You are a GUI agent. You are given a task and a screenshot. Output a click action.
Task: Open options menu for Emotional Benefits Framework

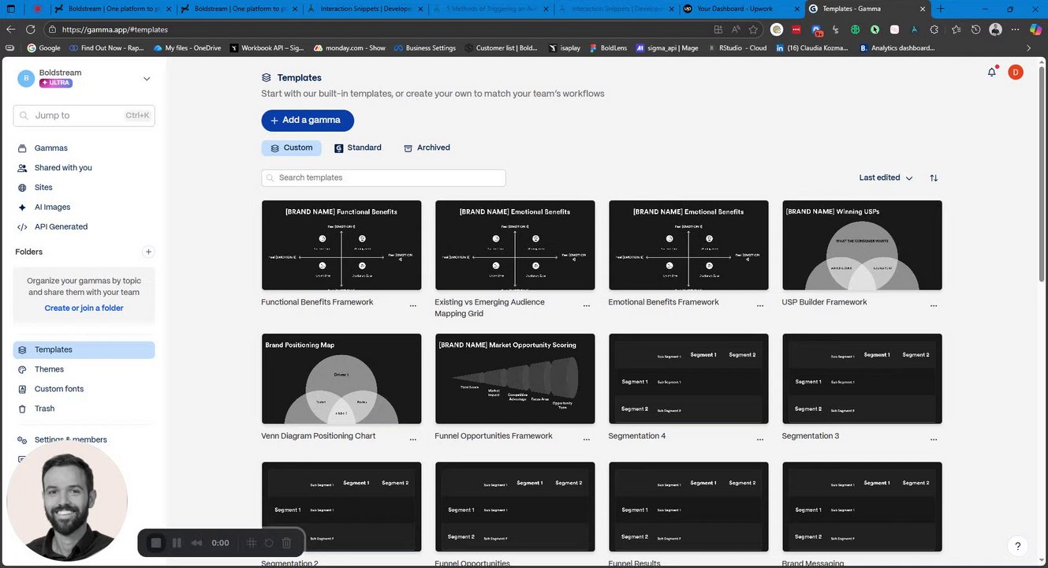pos(760,305)
